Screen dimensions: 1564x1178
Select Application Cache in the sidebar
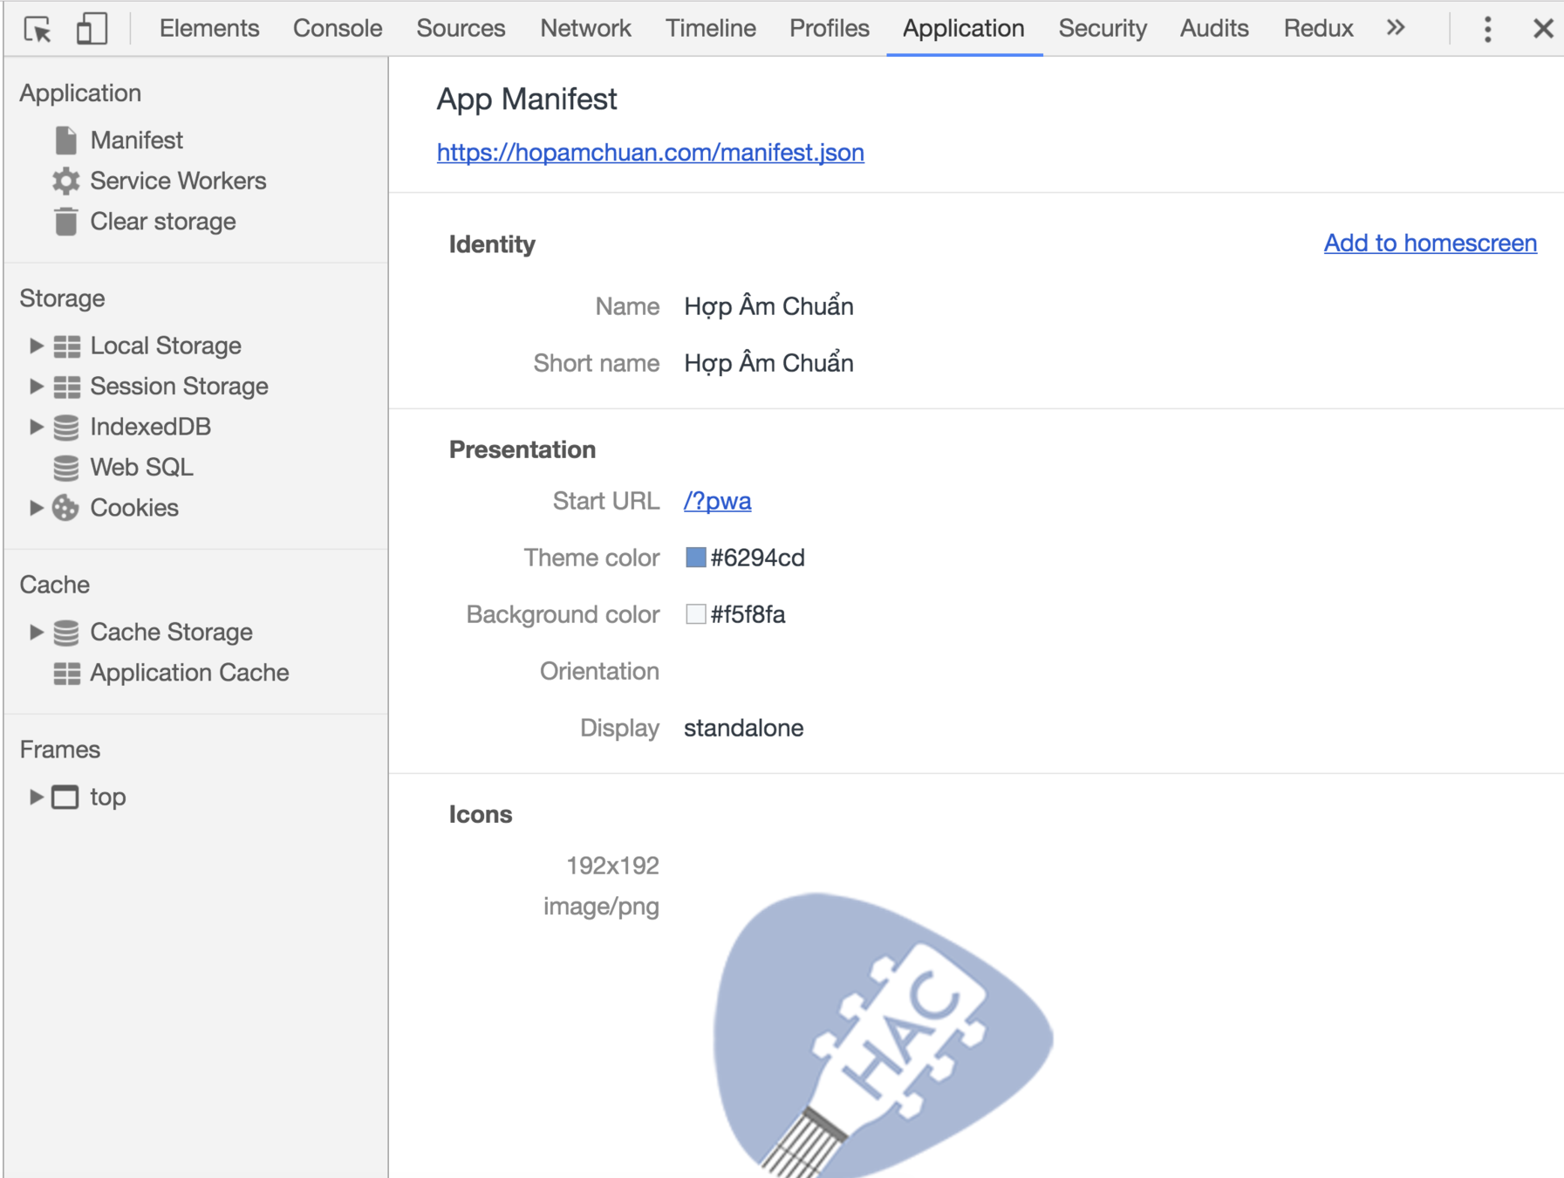pyautogui.click(x=189, y=673)
